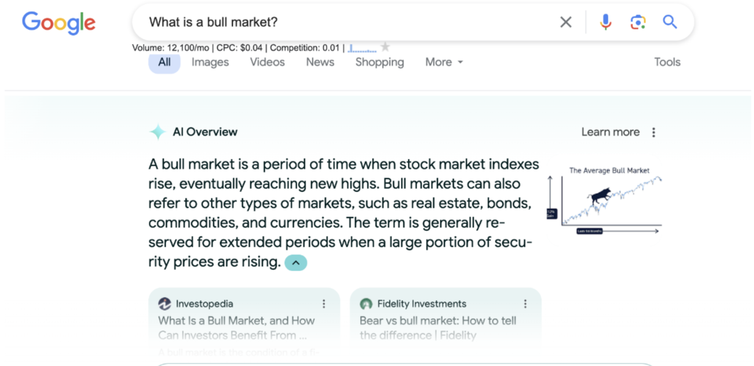The height and width of the screenshot is (366, 754).
Task: Collapse the AI Overview summary text
Action: coord(295,262)
